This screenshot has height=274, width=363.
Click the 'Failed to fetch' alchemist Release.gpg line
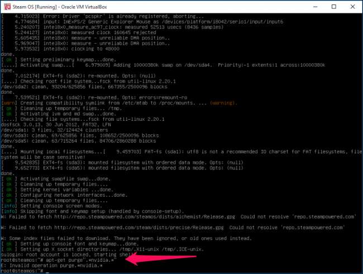tap(179, 217)
